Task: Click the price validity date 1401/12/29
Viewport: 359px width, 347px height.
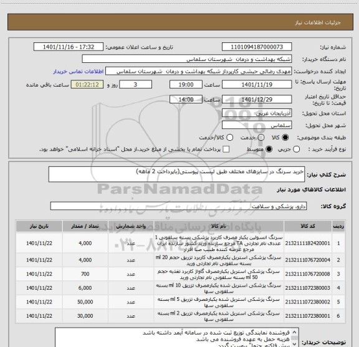Action: 257,99
